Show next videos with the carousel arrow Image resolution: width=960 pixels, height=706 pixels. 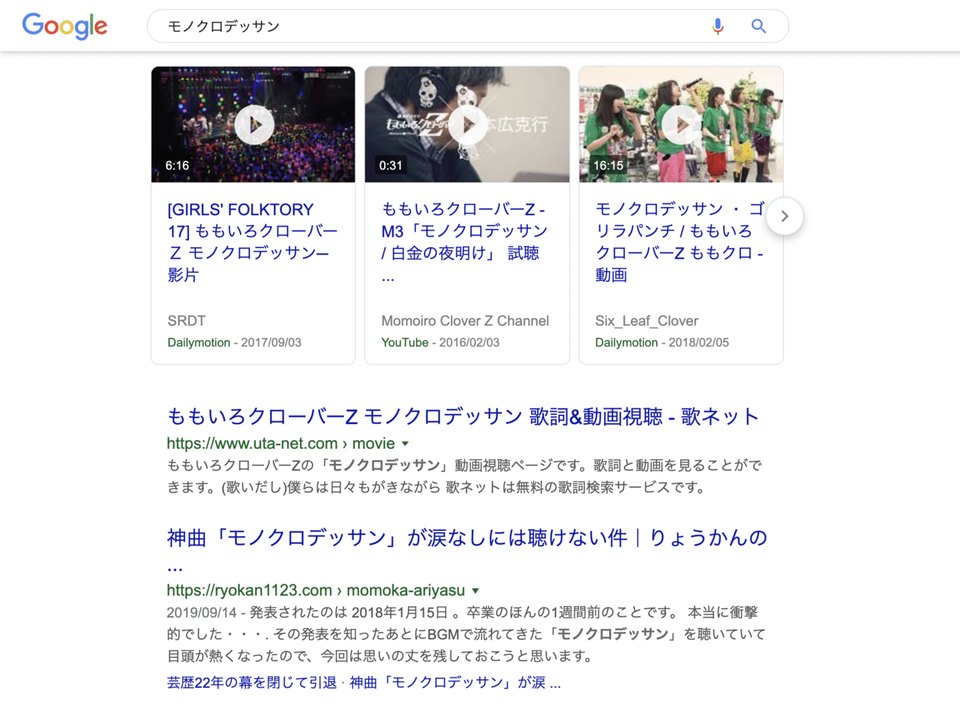coord(784,217)
